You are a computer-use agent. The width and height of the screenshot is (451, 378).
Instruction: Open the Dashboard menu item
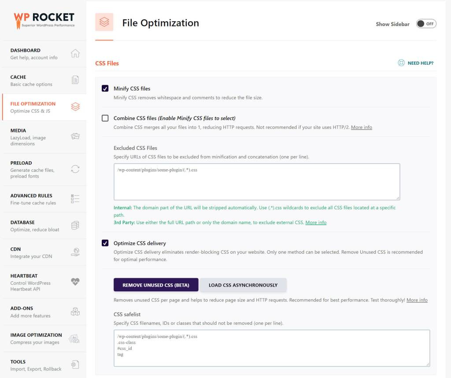pyautogui.click(x=44, y=54)
